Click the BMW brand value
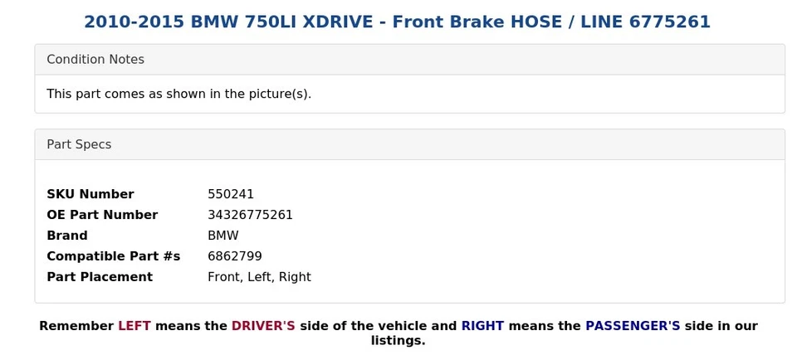Image resolution: width=797 pixels, height=360 pixels. tap(222, 236)
